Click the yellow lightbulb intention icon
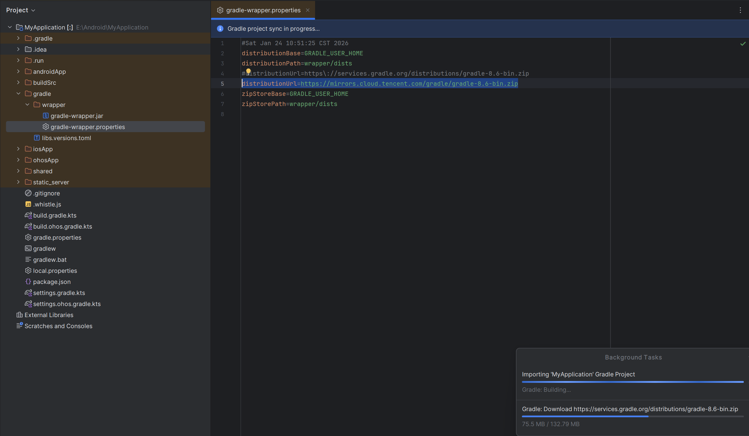749x436 pixels. coord(248,71)
